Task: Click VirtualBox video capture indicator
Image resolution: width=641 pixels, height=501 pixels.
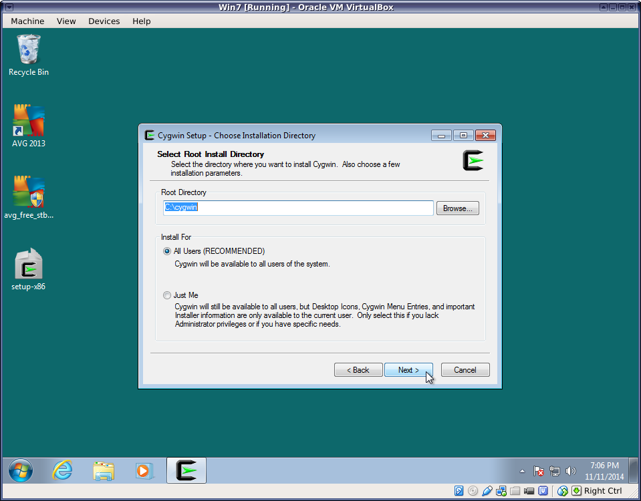Action: (529, 491)
